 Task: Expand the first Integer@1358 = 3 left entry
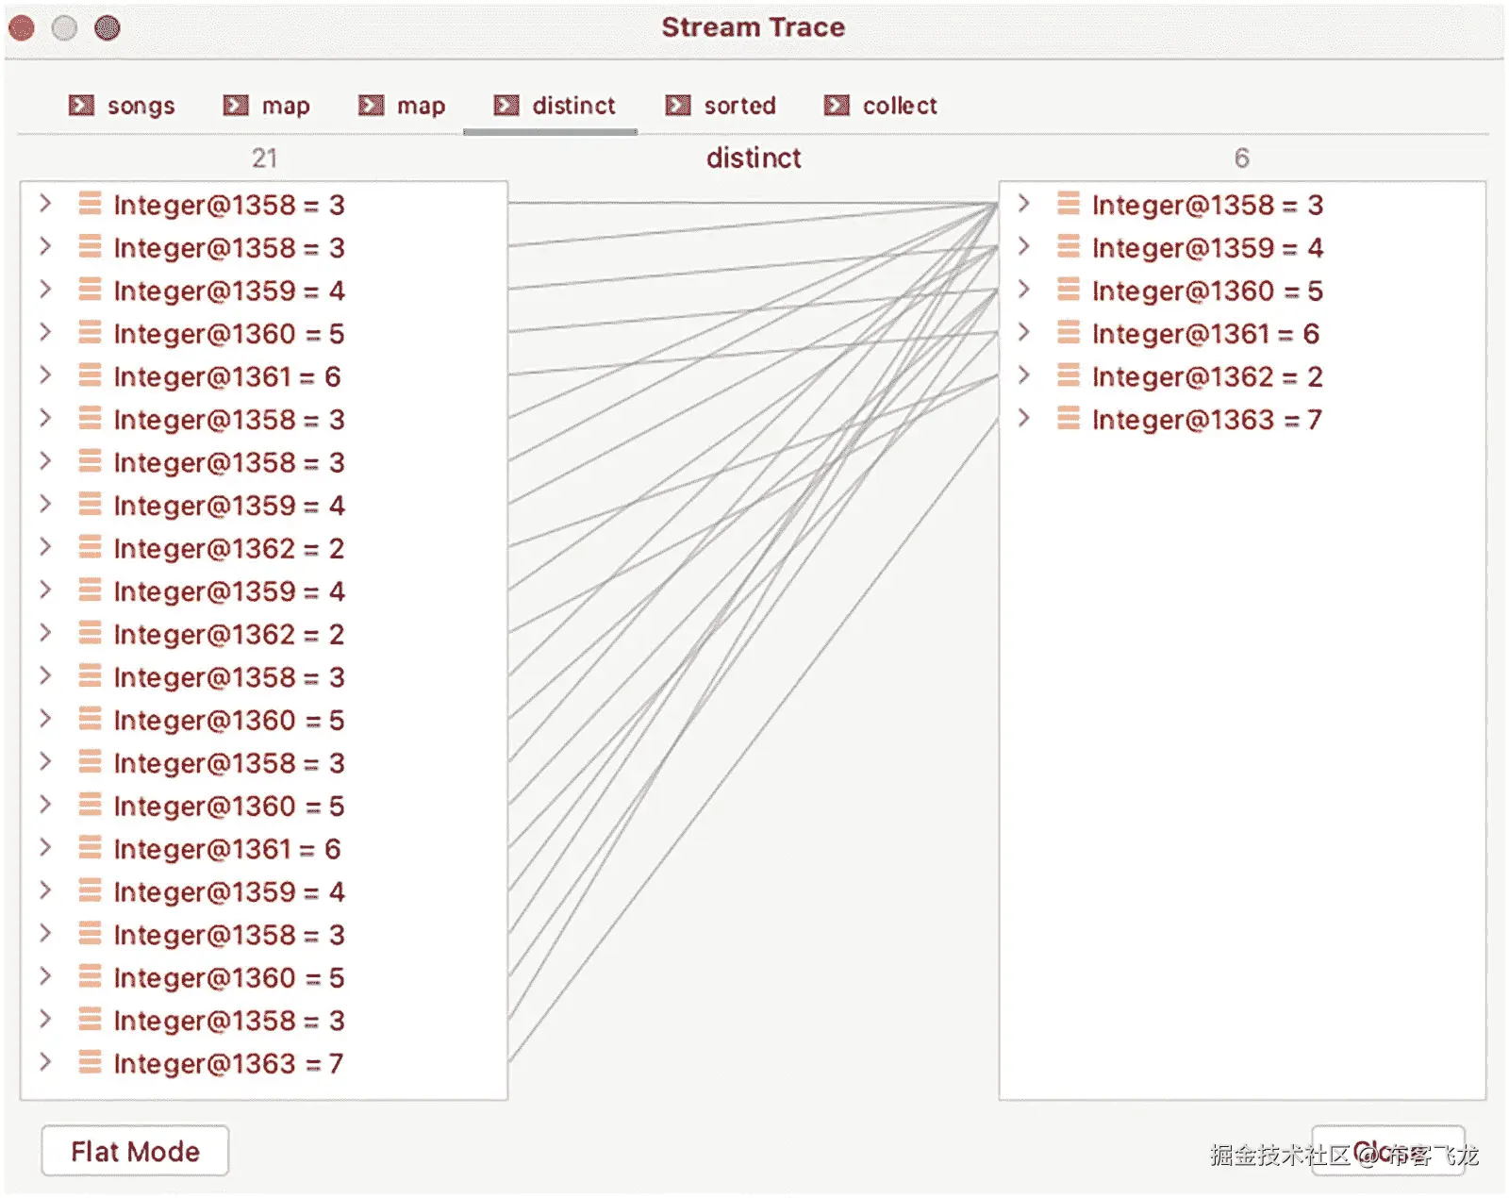[45, 205]
